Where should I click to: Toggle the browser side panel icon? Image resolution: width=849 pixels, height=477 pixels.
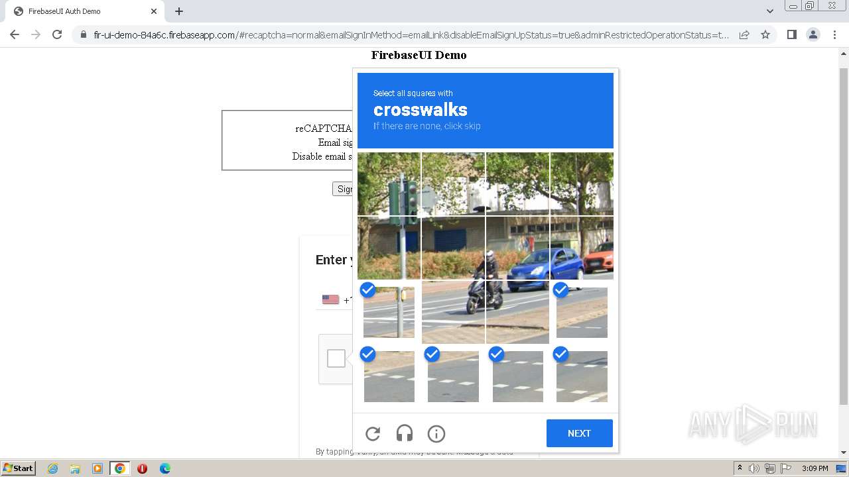coord(791,34)
